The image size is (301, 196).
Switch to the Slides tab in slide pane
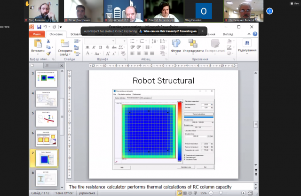coord(32,65)
